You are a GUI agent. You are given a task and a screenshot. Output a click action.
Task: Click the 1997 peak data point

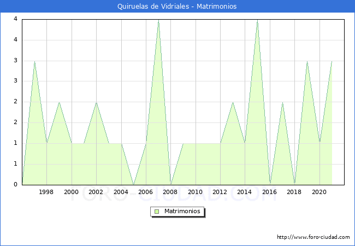(x=34, y=61)
